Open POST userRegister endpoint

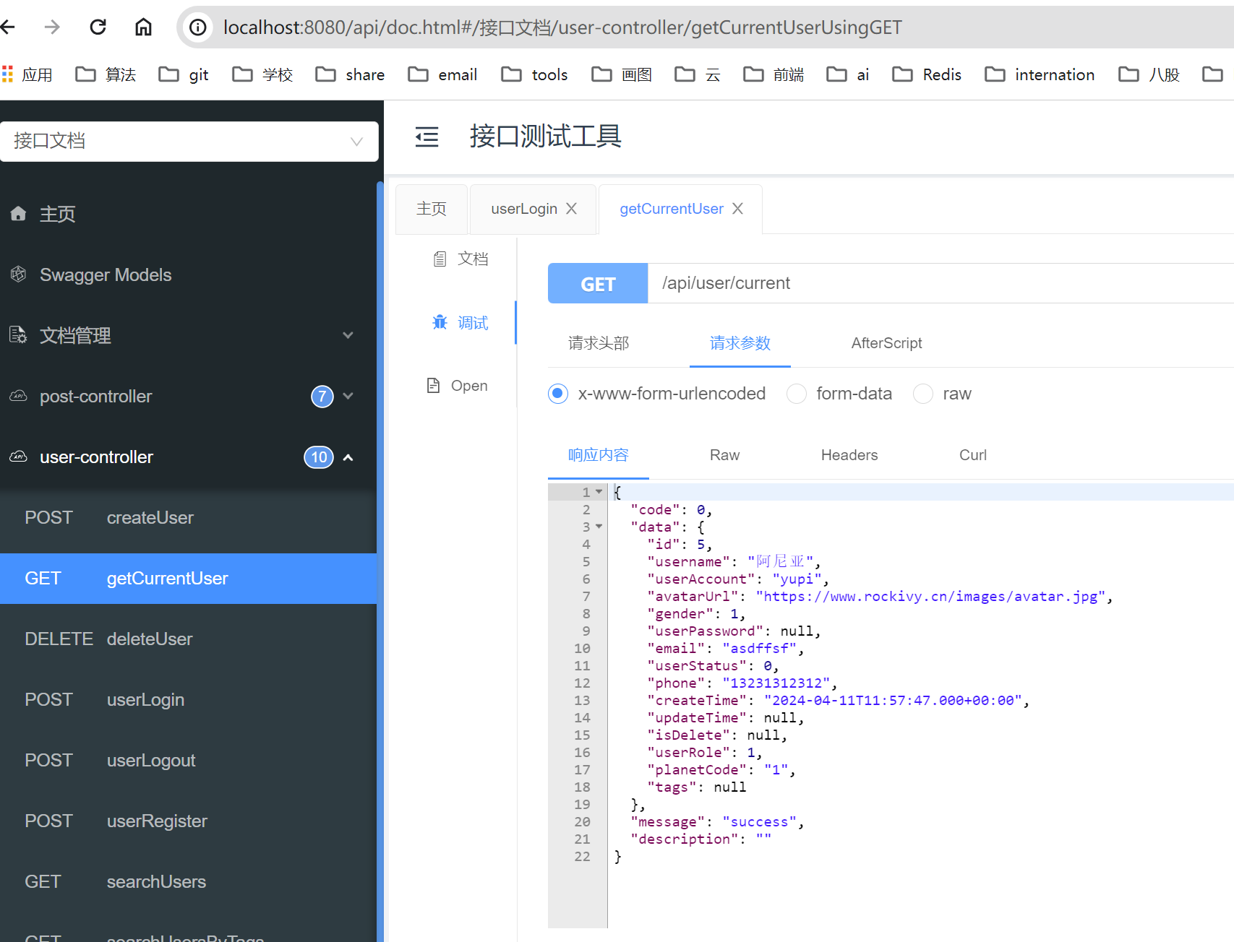(x=188, y=821)
